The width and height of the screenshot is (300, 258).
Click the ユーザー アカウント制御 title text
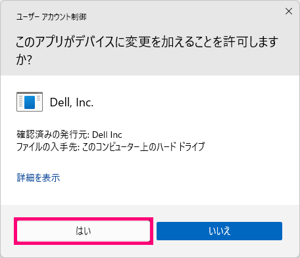[x=51, y=17]
